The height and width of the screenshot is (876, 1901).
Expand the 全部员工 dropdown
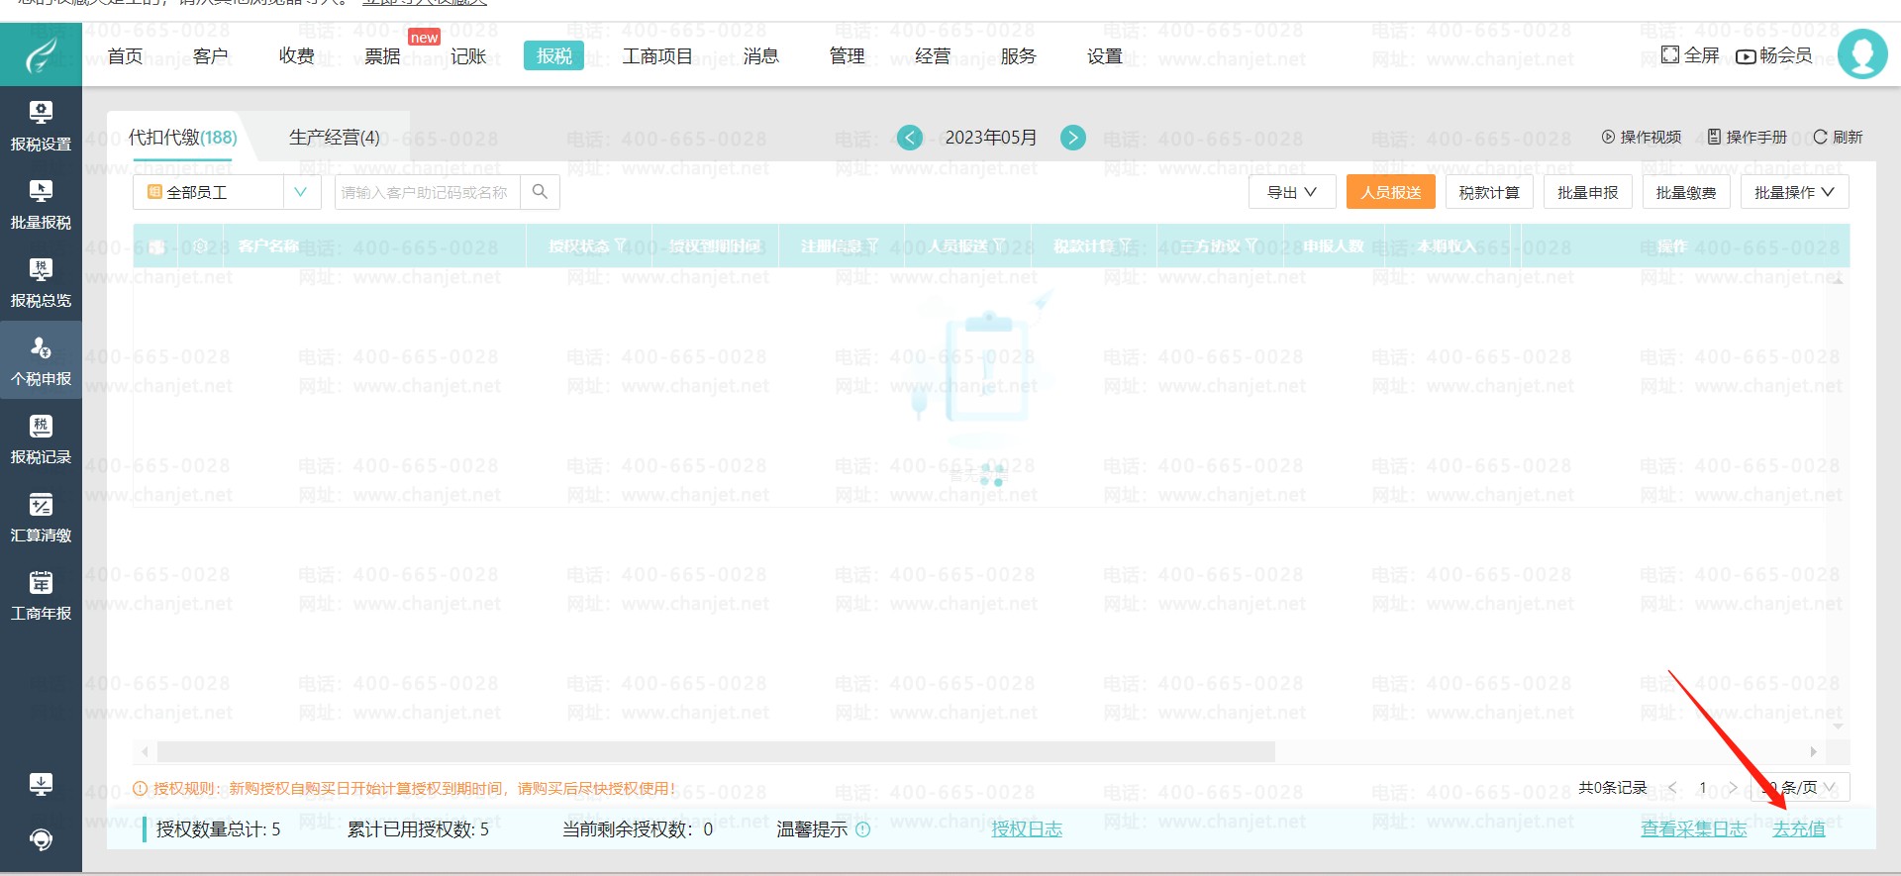tap(301, 192)
